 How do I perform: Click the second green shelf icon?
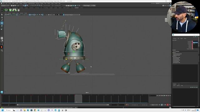click(10, 10)
